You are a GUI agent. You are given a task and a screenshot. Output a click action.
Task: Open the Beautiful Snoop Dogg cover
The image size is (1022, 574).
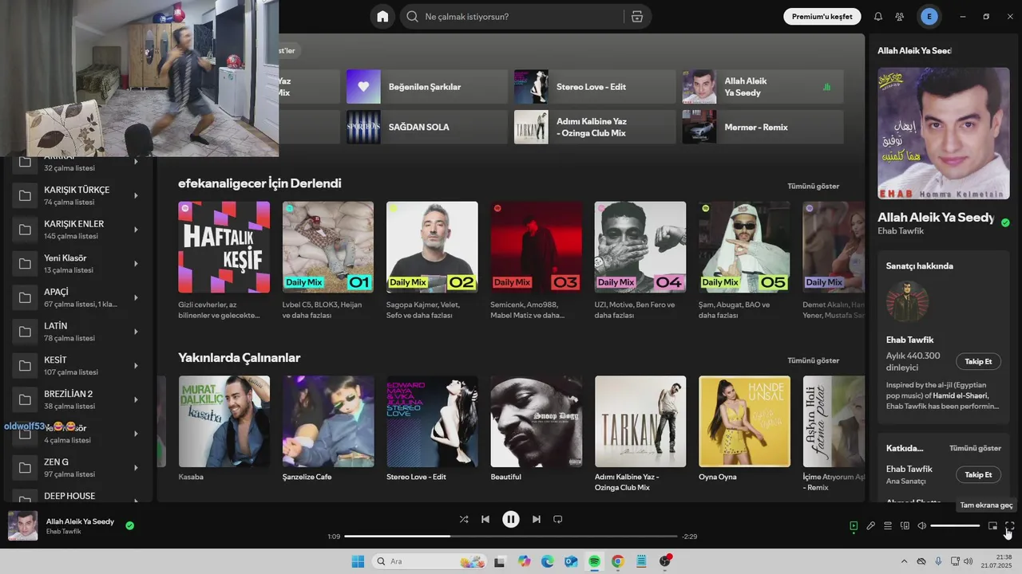point(537,422)
